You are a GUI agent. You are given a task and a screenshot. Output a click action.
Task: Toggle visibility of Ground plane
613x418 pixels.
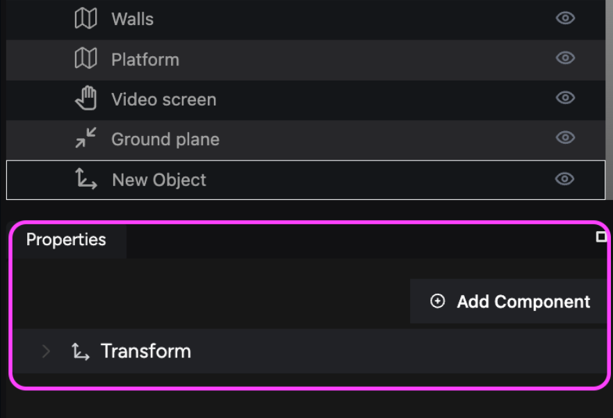pyautogui.click(x=565, y=137)
